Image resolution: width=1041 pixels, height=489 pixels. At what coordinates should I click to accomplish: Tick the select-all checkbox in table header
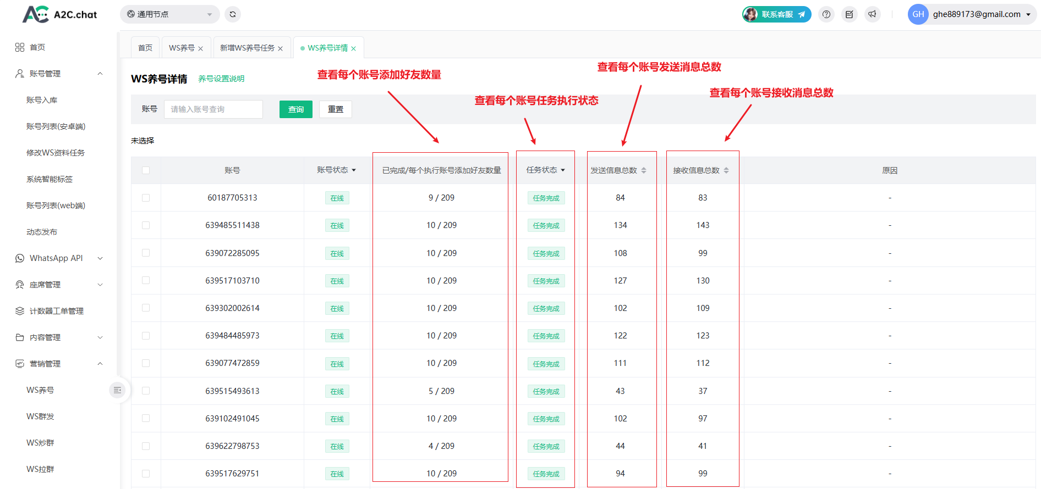click(x=146, y=170)
